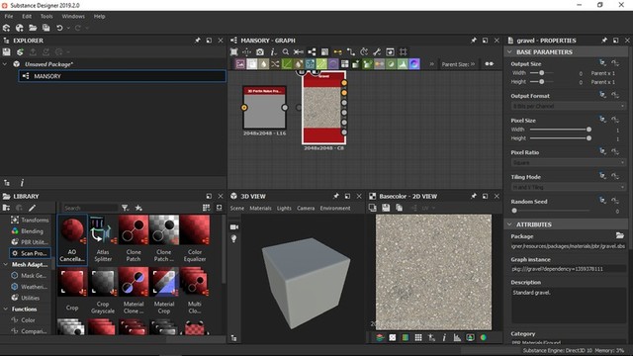Adjust the Random Seed slider

point(552,211)
